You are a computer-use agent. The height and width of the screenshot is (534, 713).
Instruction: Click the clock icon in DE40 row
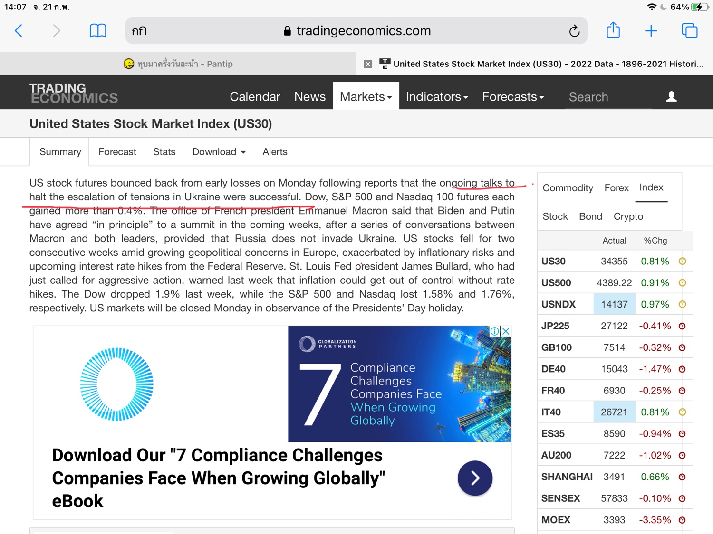pos(682,369)
